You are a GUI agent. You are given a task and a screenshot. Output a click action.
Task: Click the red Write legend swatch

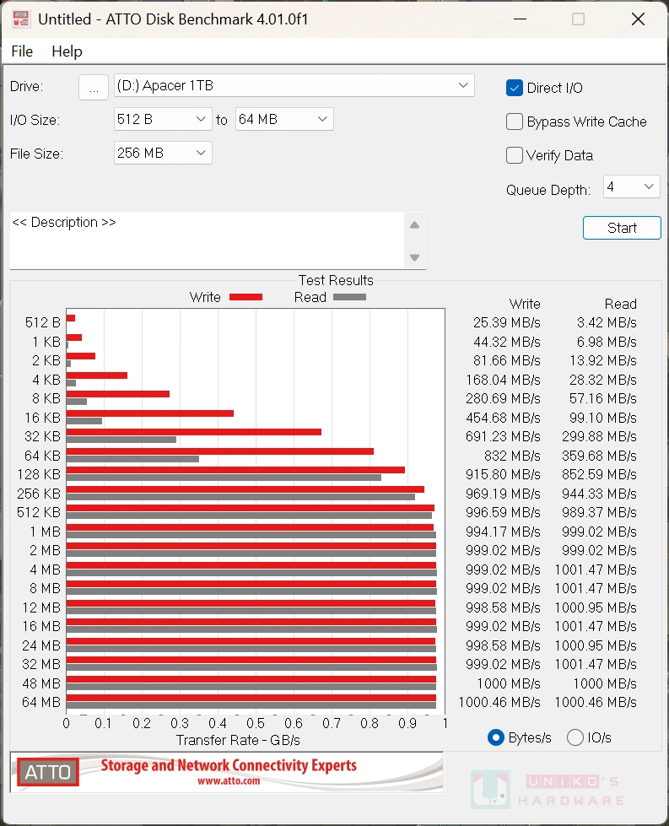[x=245, y=297]
